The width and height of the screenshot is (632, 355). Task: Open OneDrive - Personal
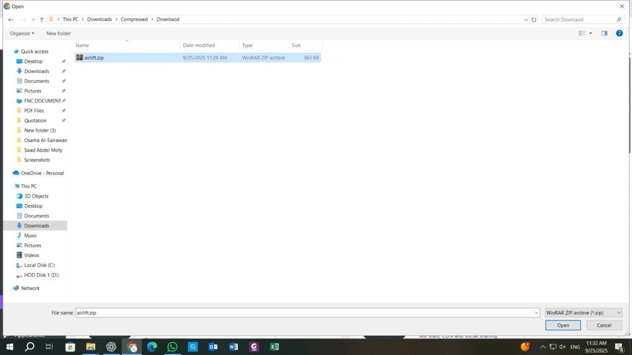coord(42,173)
